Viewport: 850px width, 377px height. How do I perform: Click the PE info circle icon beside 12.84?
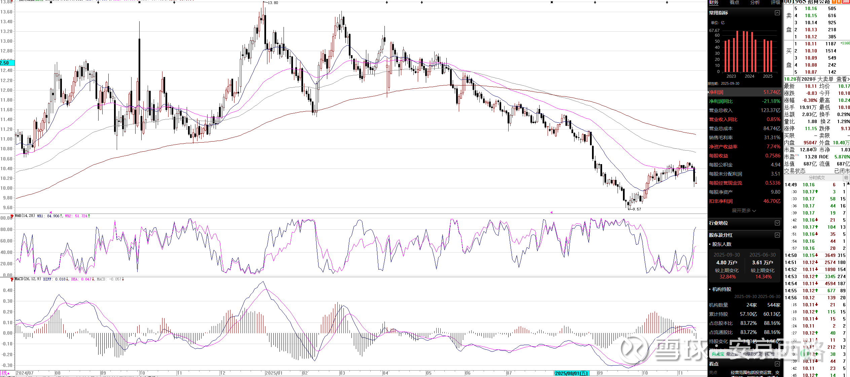coord(814,149)
